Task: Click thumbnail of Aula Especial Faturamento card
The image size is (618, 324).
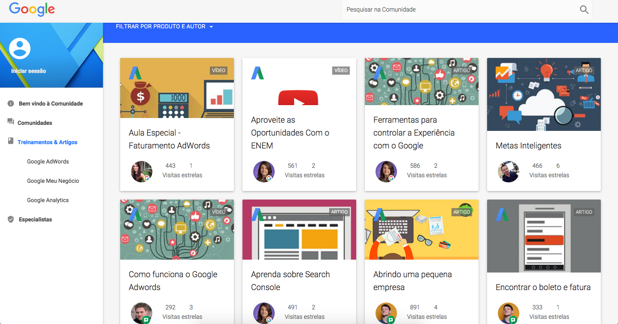Action: point(177,88)
